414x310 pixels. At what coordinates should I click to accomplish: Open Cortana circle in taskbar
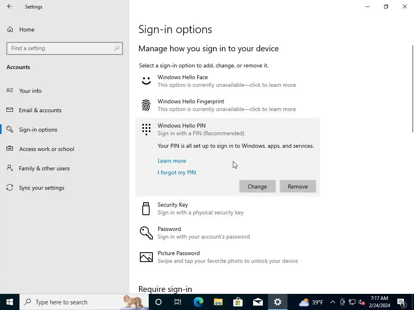(158, 302)
